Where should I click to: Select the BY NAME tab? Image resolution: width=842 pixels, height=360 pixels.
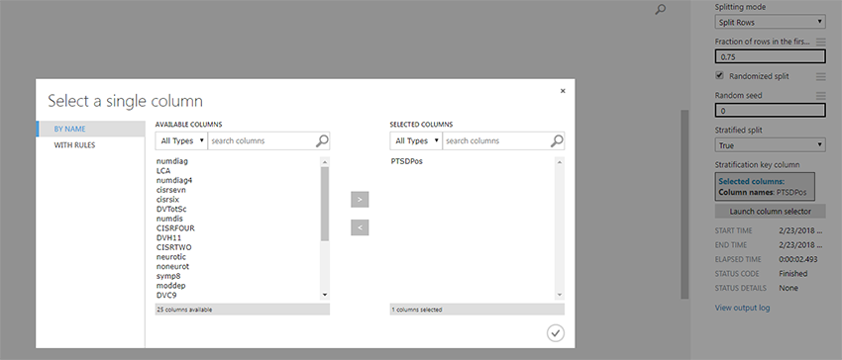click(69, 129)
